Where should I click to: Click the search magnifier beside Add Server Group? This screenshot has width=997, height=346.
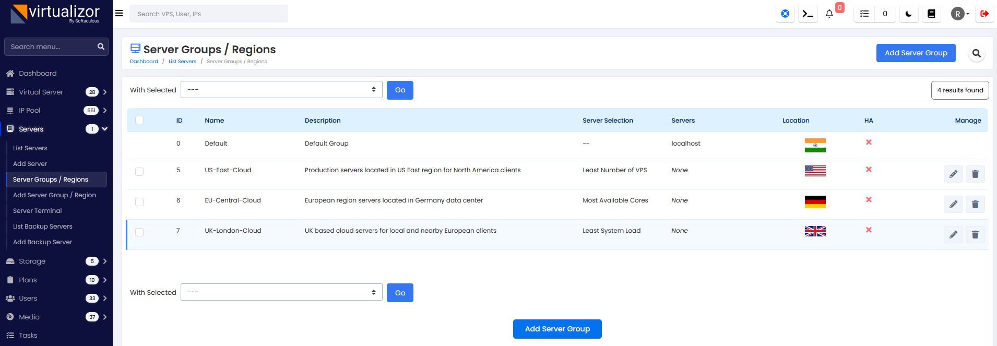[976, 53]
